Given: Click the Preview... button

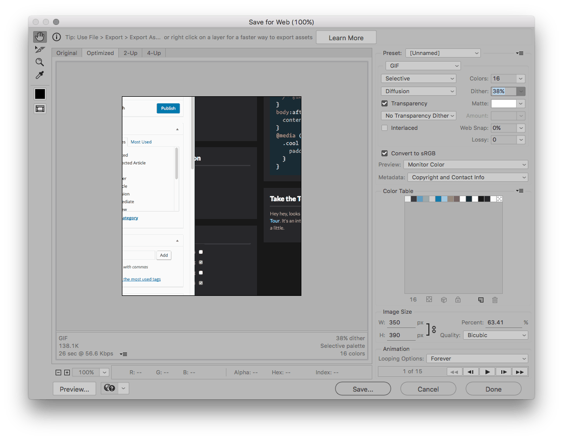Looking at the screenshot, I should coord(74,389).
